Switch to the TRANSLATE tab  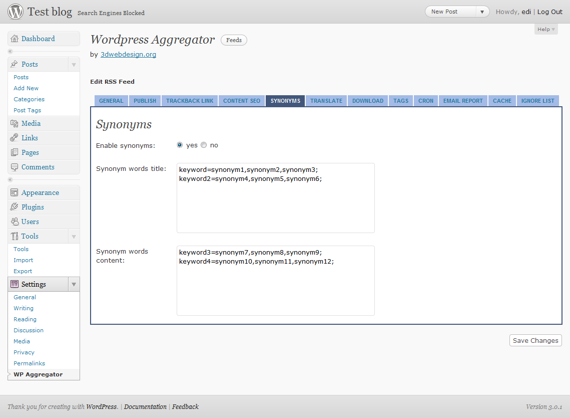coord(326,101)
